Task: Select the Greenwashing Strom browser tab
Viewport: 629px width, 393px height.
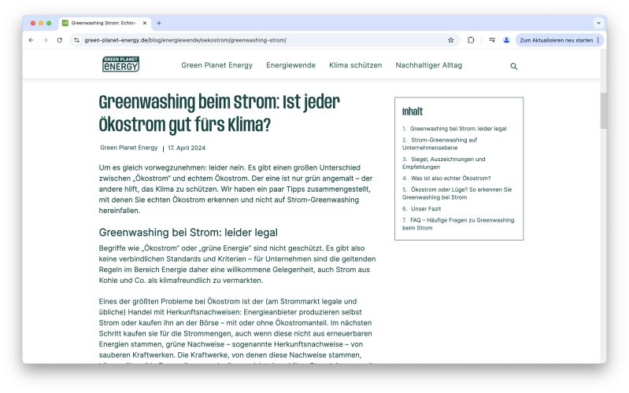Action: coord(104,24)
